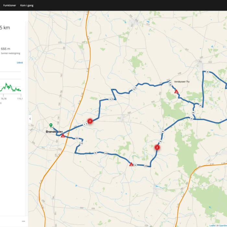This screenshot has width=227, height=227.
Task: Click the red warning triangle near Brønderslev
Action: coord(63,136)
